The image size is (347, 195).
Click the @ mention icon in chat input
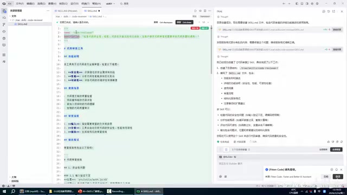[x=221, y=177]
